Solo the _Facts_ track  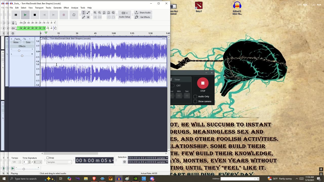[28, 42]
